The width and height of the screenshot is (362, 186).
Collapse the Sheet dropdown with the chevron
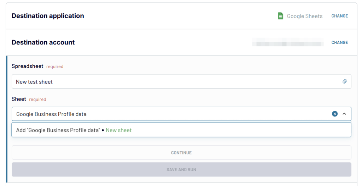(344, 114)
